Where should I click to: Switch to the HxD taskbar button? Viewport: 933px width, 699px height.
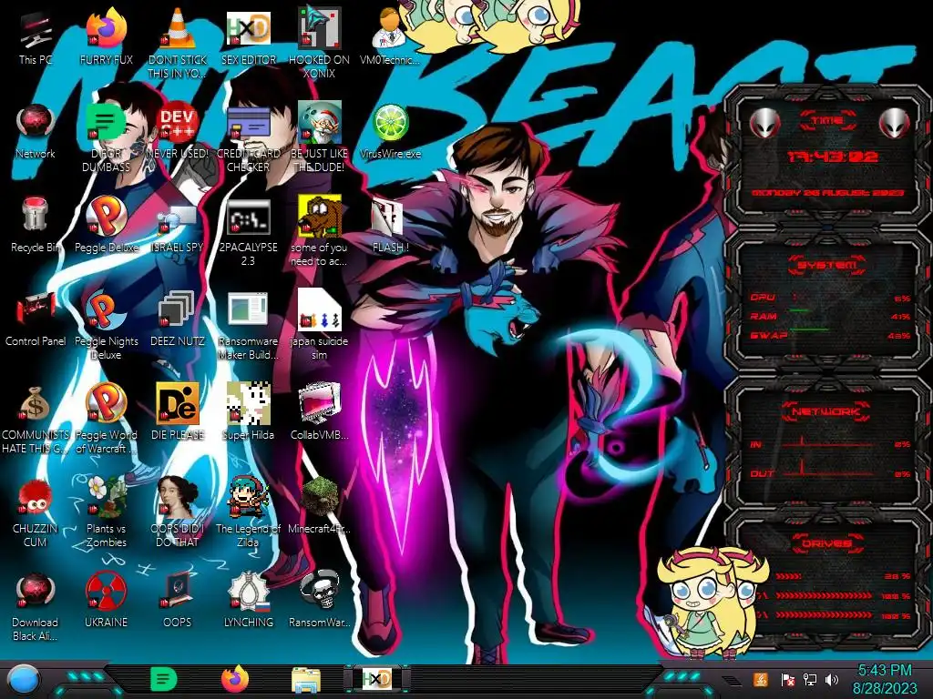click(376, 679)
